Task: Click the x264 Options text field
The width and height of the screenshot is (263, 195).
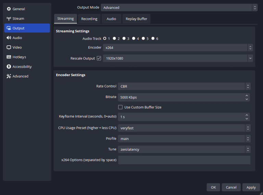Action: (184, 160)
